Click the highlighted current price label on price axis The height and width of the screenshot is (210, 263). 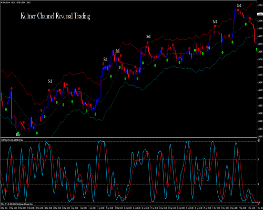260,14
